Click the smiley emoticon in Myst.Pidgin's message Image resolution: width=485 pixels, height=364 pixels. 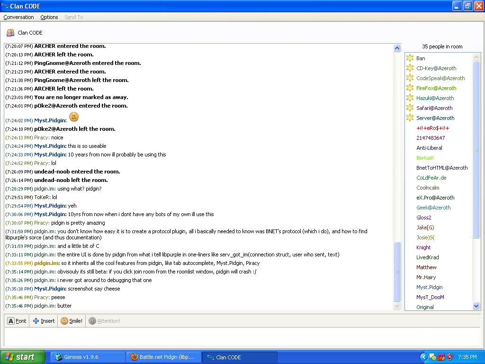(x=73, y=117)
